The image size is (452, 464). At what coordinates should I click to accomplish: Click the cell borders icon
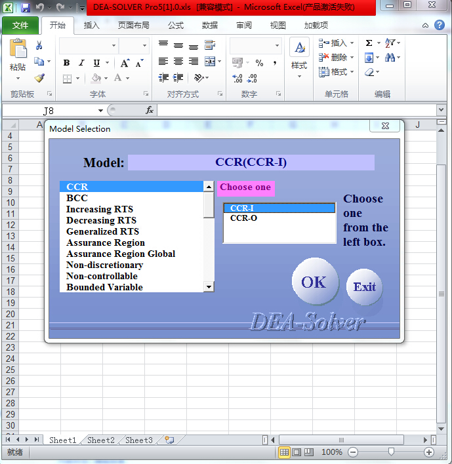[67, 79]
